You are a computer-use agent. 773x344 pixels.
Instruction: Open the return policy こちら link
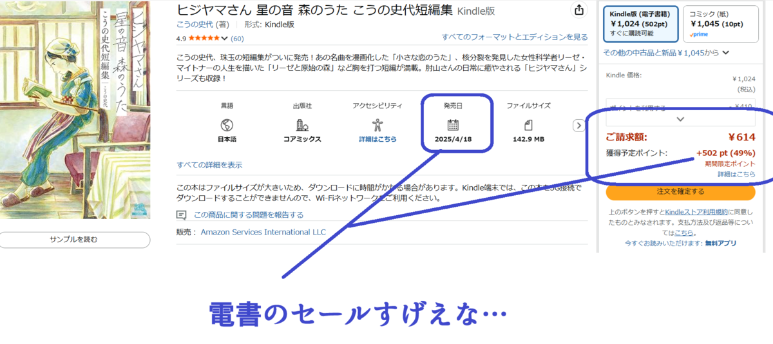684,233
